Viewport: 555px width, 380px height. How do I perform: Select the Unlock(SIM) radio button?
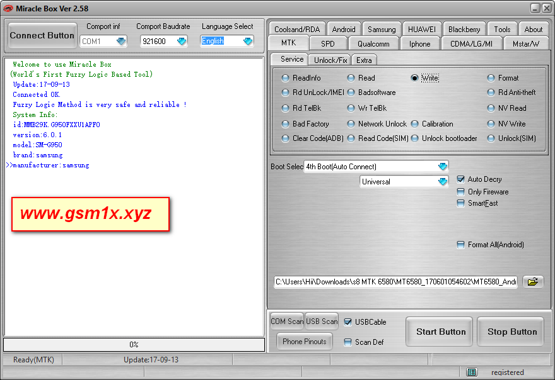(491, 138)
